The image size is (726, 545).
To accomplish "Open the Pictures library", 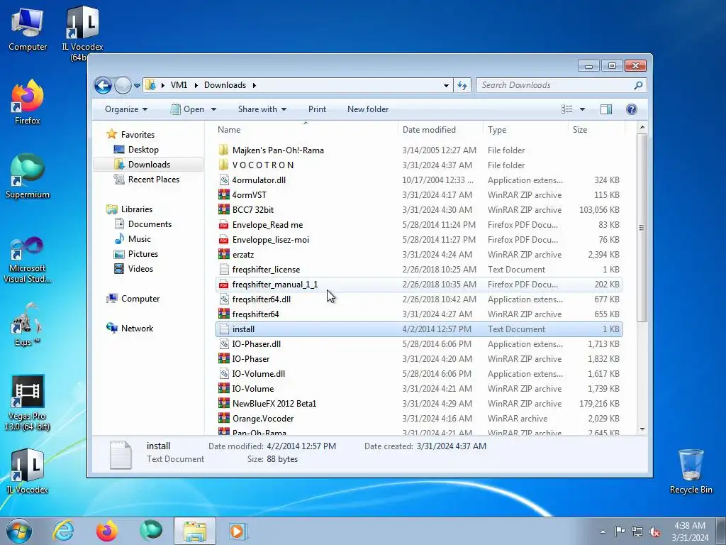I will [x=143, y=254].
